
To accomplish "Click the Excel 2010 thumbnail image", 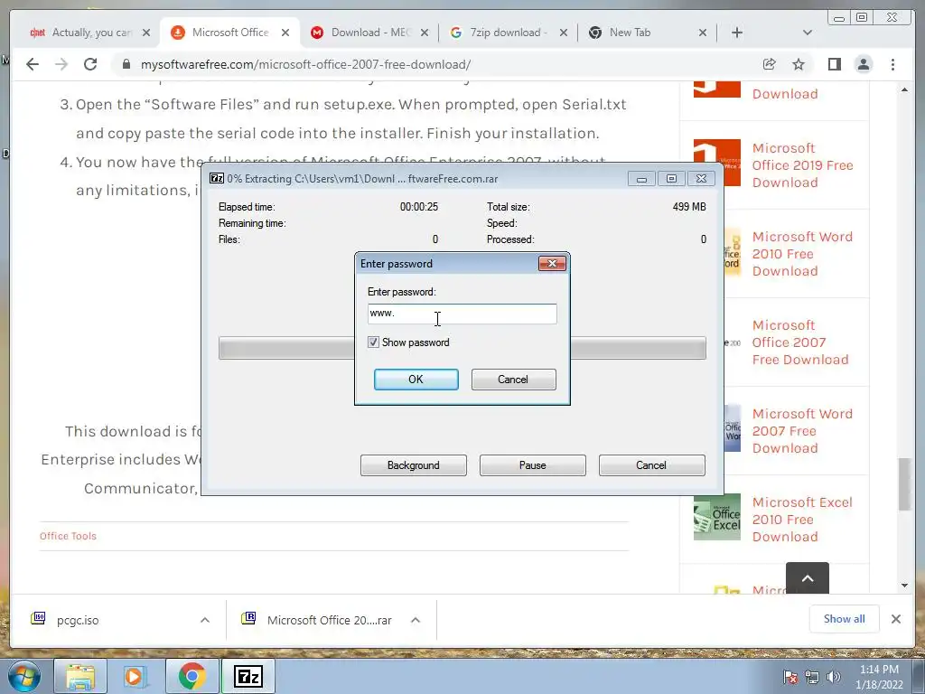I will [x=716, y=517].
